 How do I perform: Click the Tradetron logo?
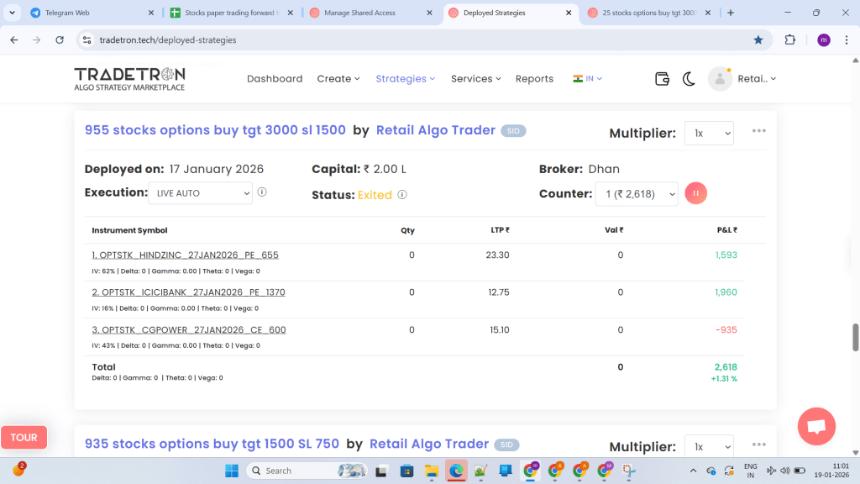pos(129,78)
